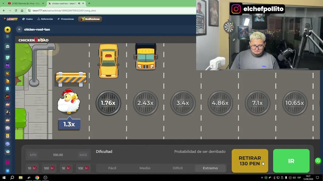Click the Chicken Road game logo
This screenshot has width=323, height=181.
point(34,40)
